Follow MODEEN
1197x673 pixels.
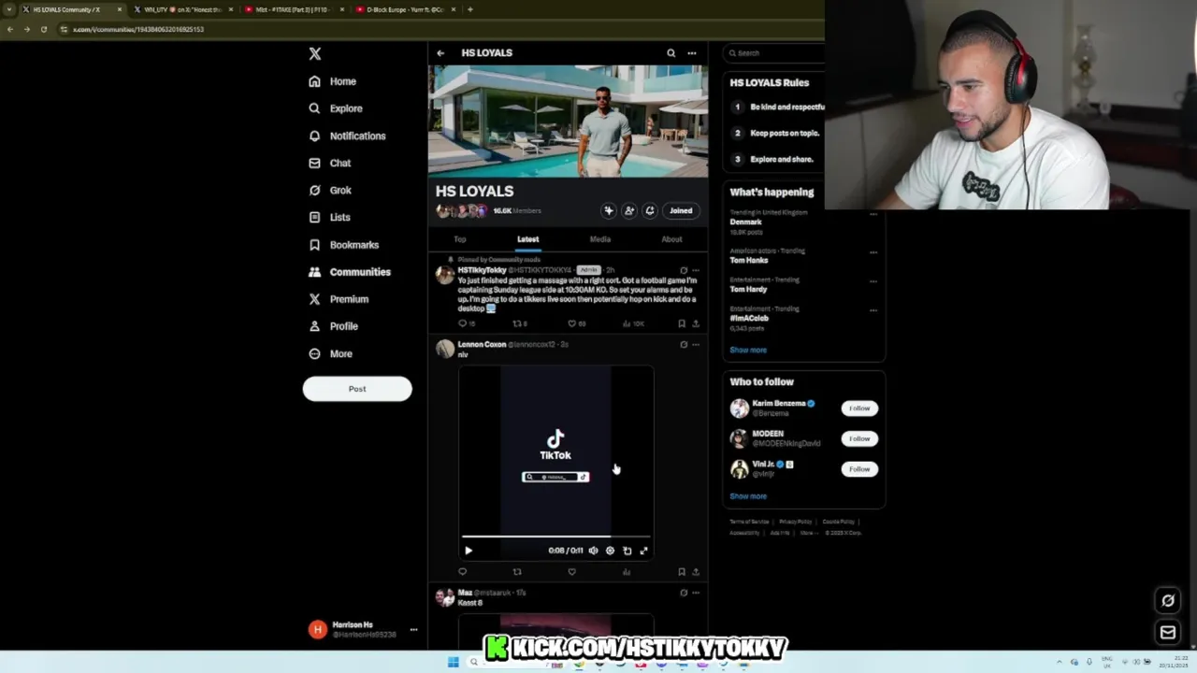coord(859,438)
